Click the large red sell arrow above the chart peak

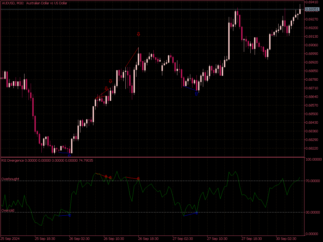138,34
